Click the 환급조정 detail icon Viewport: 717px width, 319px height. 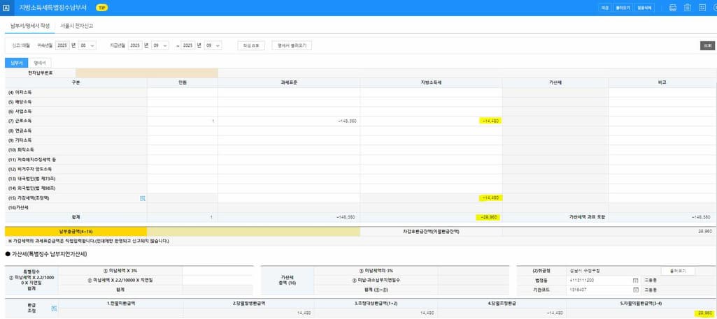pyautogui.click(x=54, y=308)
